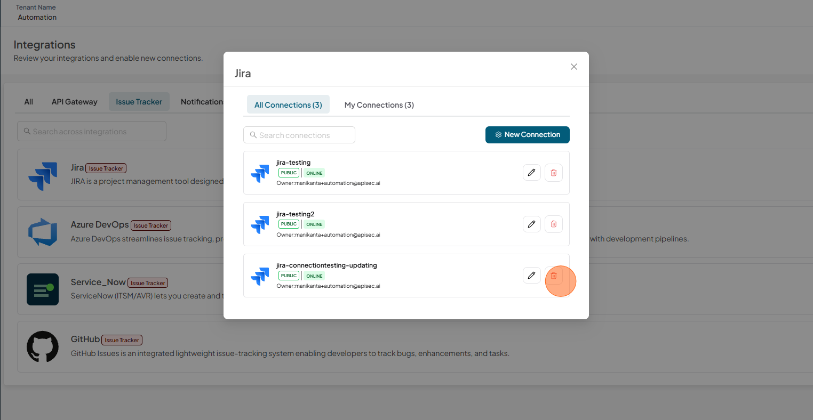The height and width of the screenshot is (420, 813).
Task: Delete the jira-testing connection via trash icon
Action: (554, 173)
